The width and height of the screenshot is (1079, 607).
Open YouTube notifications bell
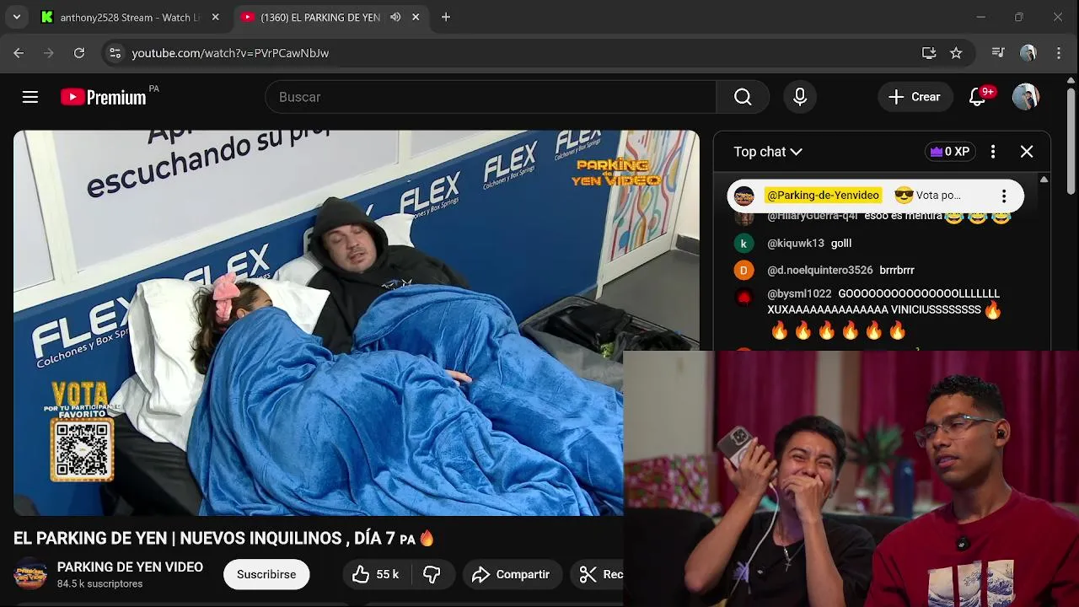(978, 97)
